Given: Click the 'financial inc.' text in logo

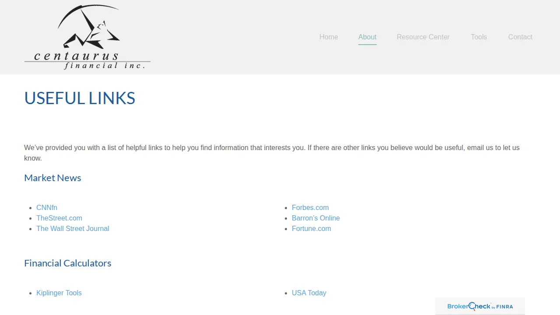Looking at the screenshot, I should pyautogui.click(x=104, y=66).
